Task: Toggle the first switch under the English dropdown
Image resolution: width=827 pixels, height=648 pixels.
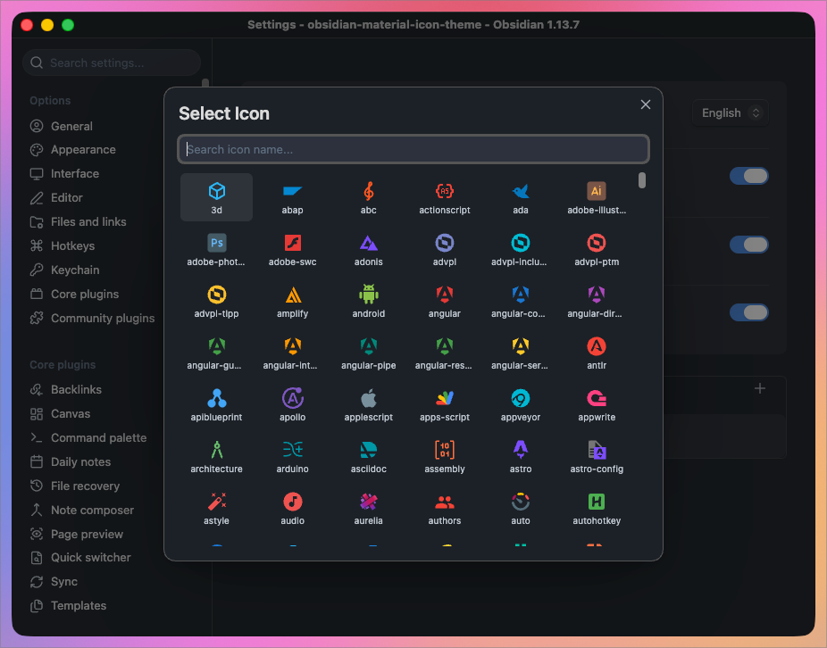Action: [749, 176]
